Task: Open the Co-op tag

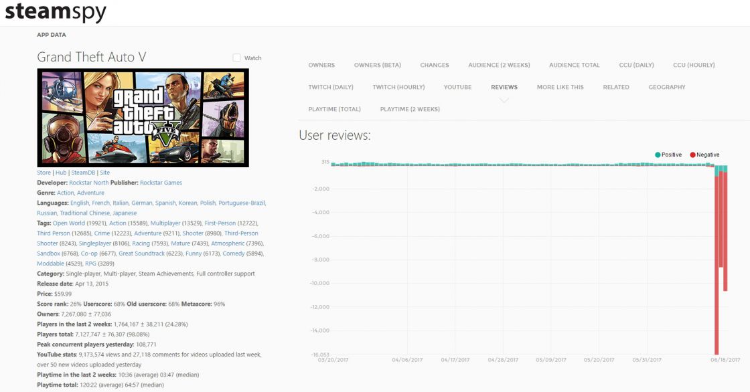Action: [x=89, y=254]
